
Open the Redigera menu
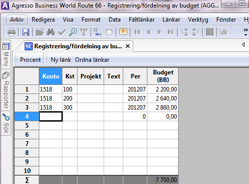click(x=43, y=20)
